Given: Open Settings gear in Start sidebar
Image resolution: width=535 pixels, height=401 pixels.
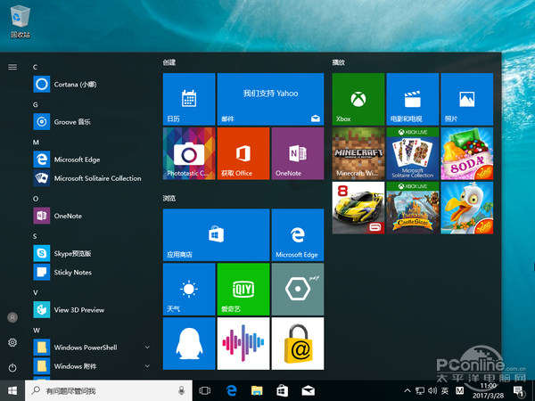Looking at the screenshot, I should click(12, 342).
